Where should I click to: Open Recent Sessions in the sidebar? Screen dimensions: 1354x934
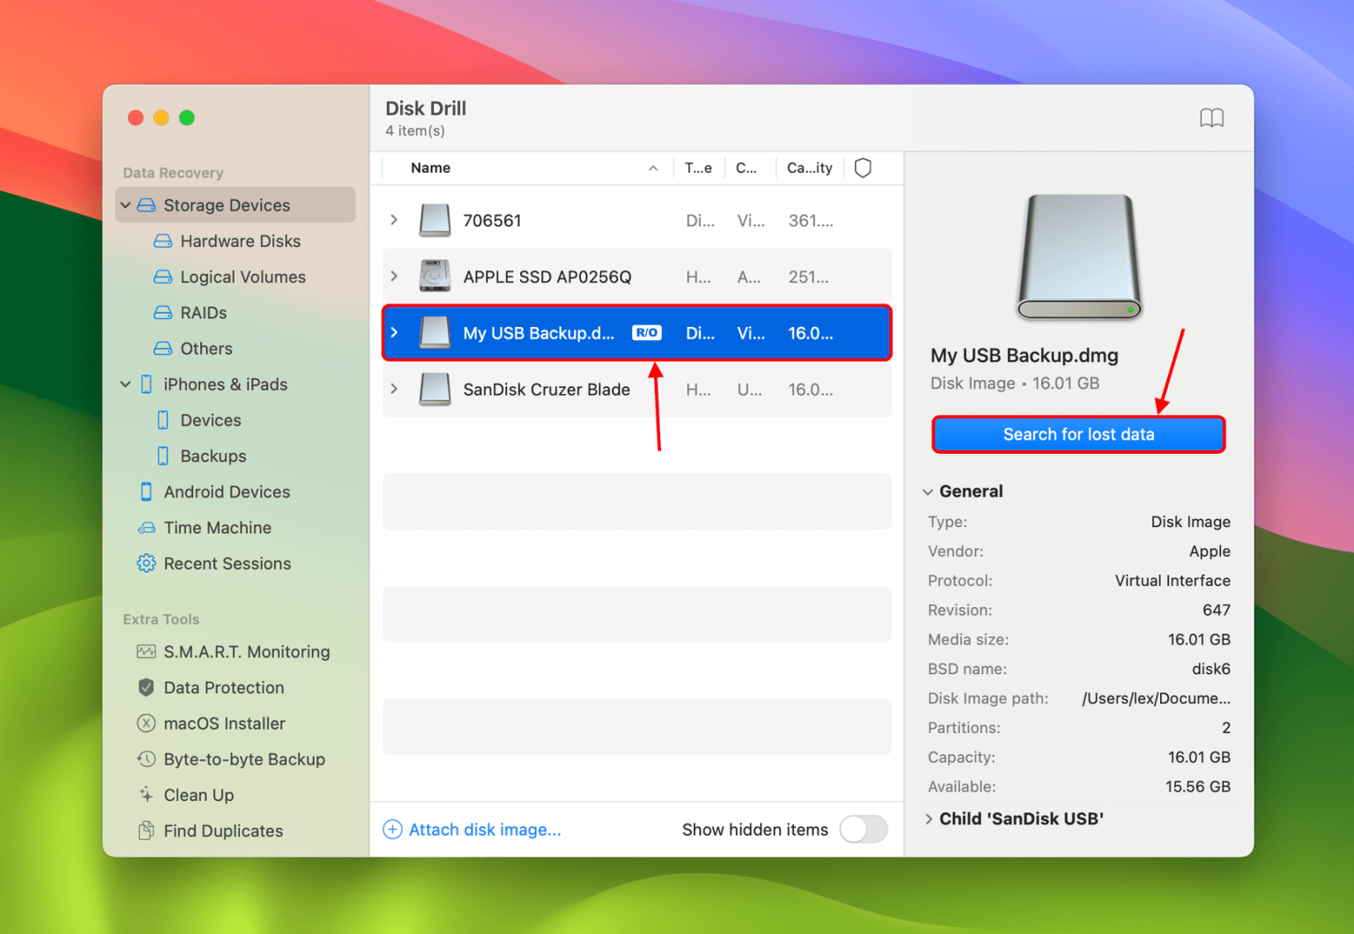tap(227, 563)
